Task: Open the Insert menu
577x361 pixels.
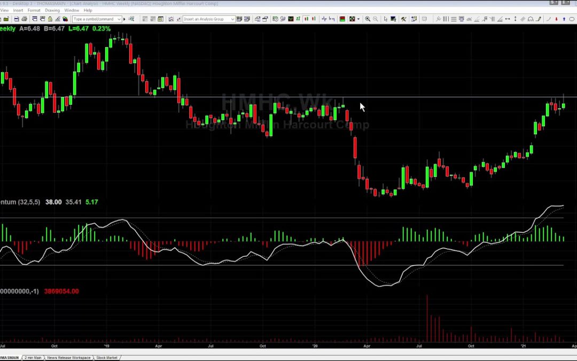Action: click(x=18, y=10)
